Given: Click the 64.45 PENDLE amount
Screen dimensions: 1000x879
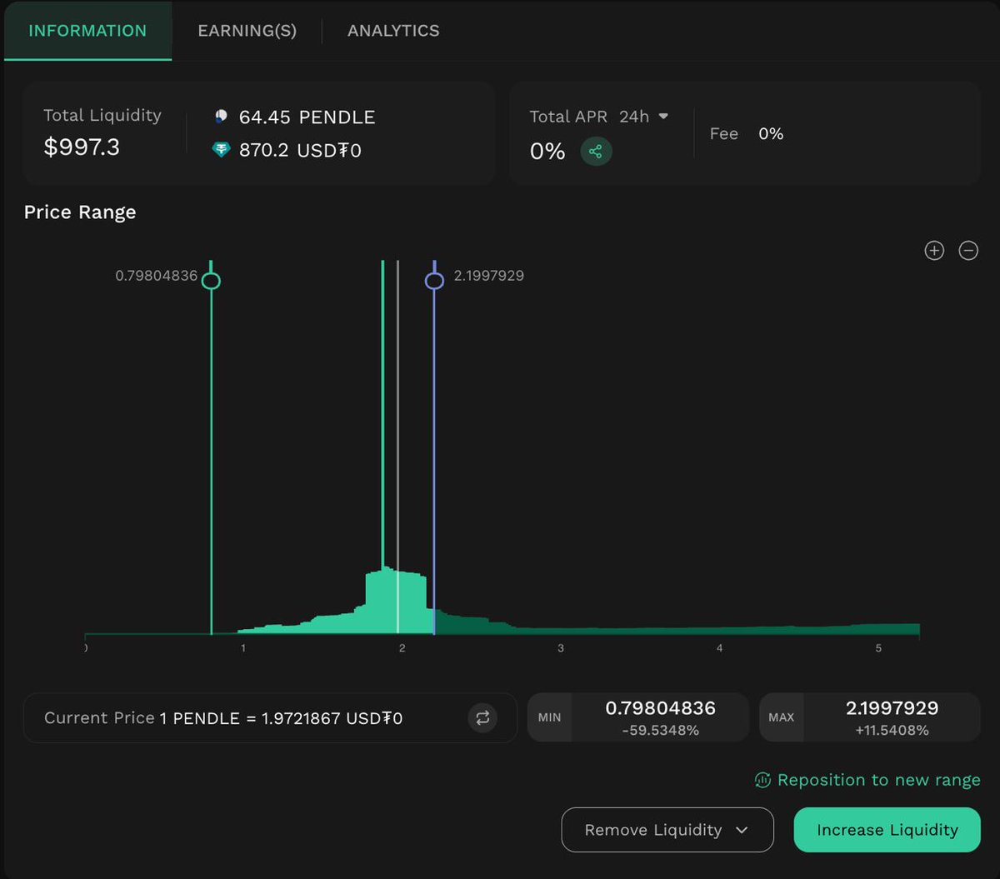Looking at the screenshot, I should 307,117.
